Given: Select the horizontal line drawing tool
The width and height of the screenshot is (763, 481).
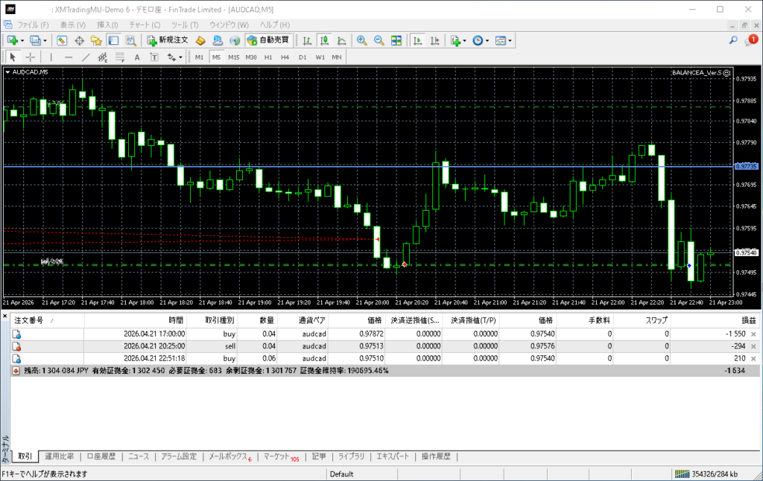Looking at the screenshot, I should pyautogui.click(x=69, y=57).
